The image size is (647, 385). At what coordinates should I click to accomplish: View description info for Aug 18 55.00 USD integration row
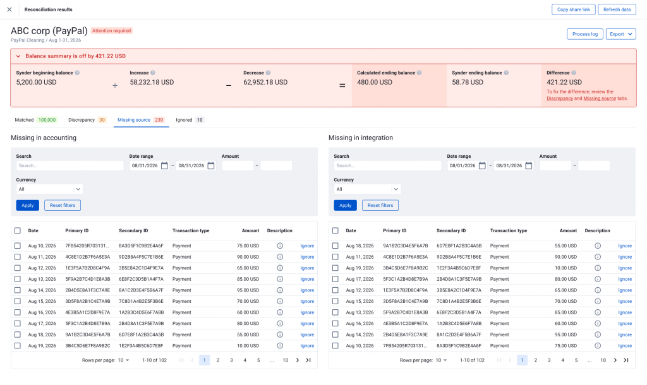point(598,246)
